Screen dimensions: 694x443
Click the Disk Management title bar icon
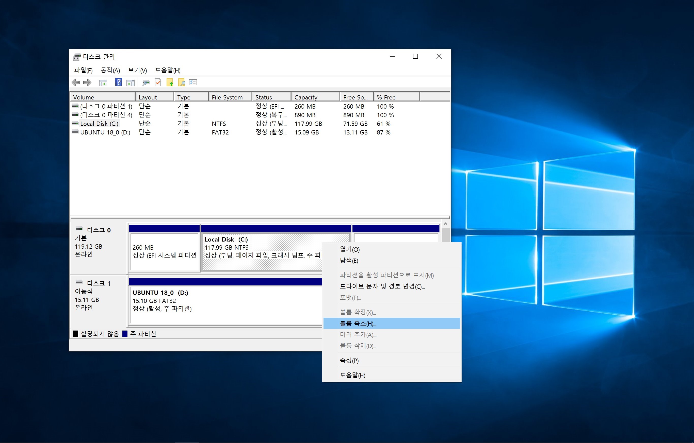[x=77, y=57]
